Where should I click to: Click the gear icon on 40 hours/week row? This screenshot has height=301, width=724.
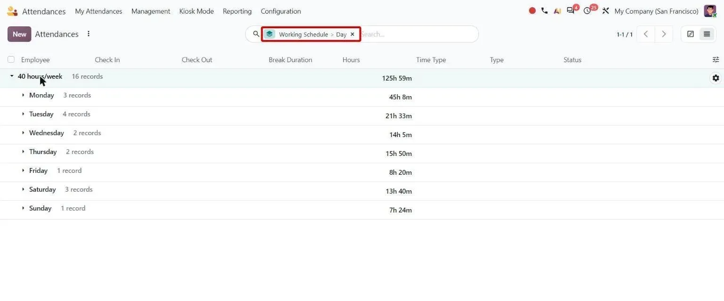coord(716,78)
